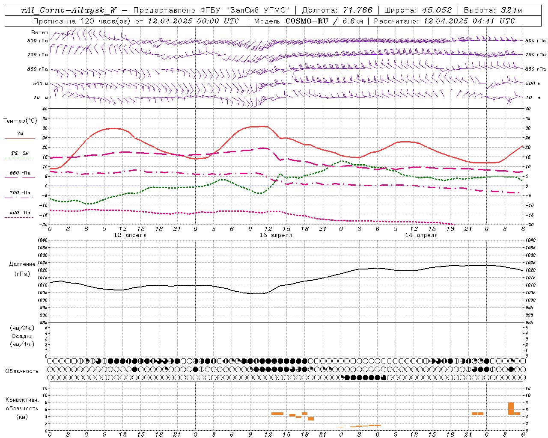Click the forecast text Прогноз на 120 часа(ов)
The height and width of the screenshot is (438, 548).
82,21
